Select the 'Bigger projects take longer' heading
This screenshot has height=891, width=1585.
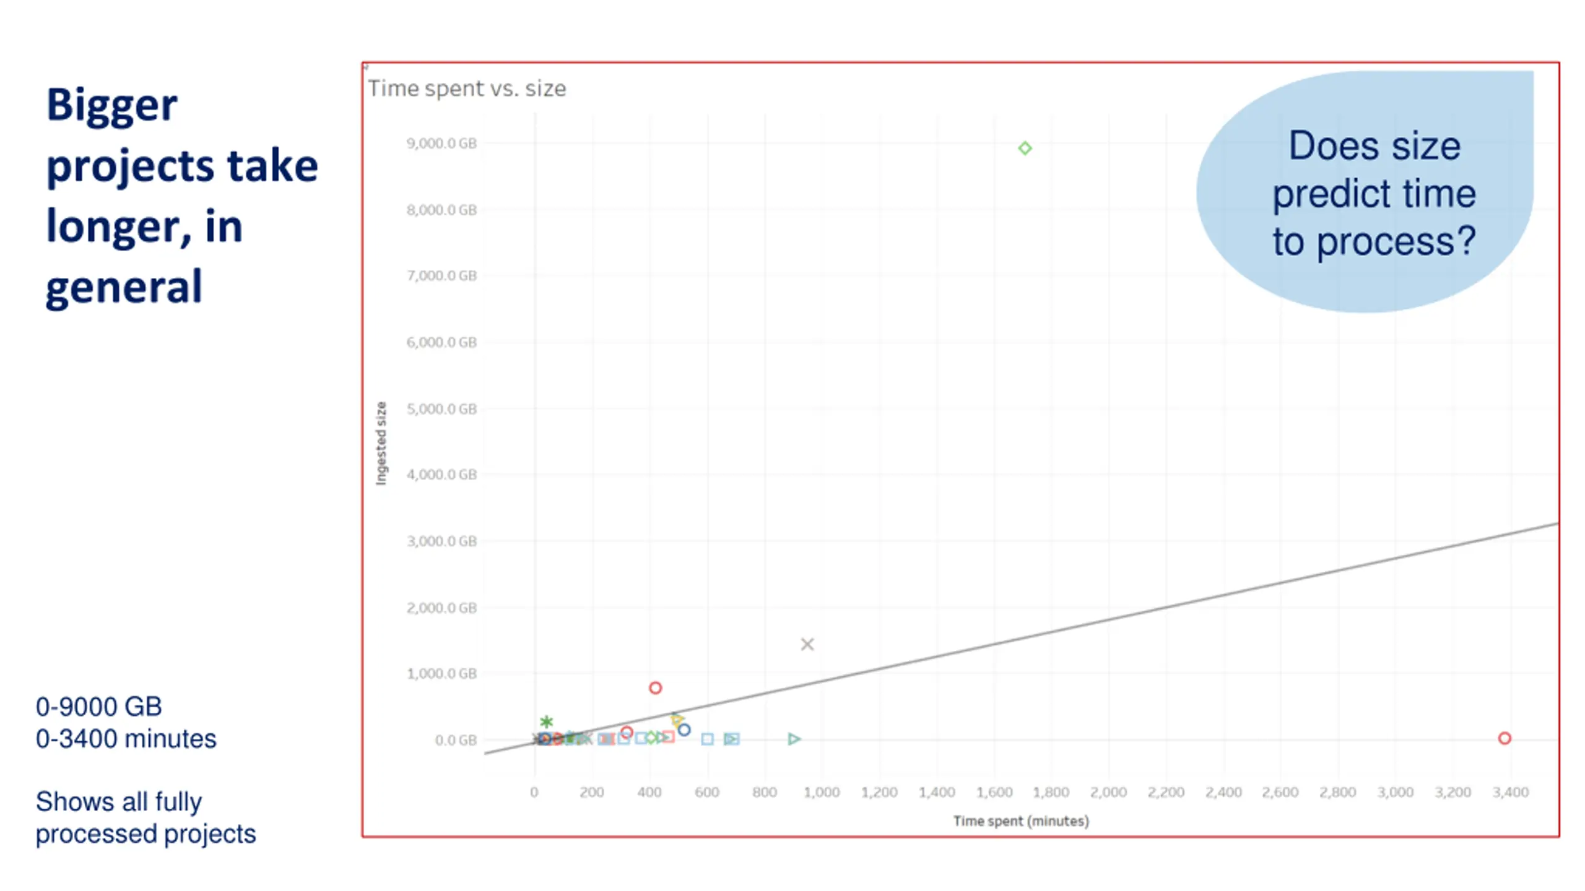[x=182, y=196]
